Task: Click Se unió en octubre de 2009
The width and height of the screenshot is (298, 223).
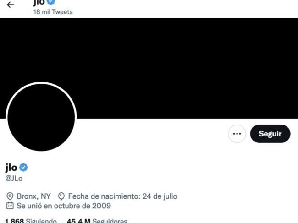Action: click(64, 206)
